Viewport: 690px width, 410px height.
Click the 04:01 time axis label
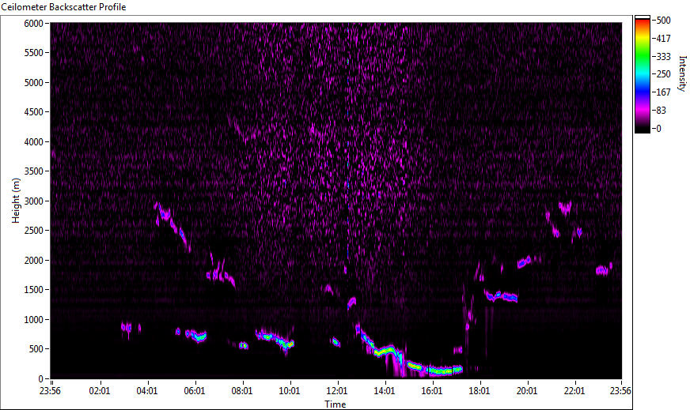pyautogui.click(x=147, y=391)
